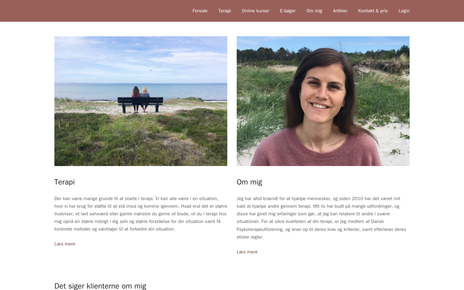Viewport: 464px width, 290px height.
Task: Click the Om mig description paragraph
Action: (322, 218)
